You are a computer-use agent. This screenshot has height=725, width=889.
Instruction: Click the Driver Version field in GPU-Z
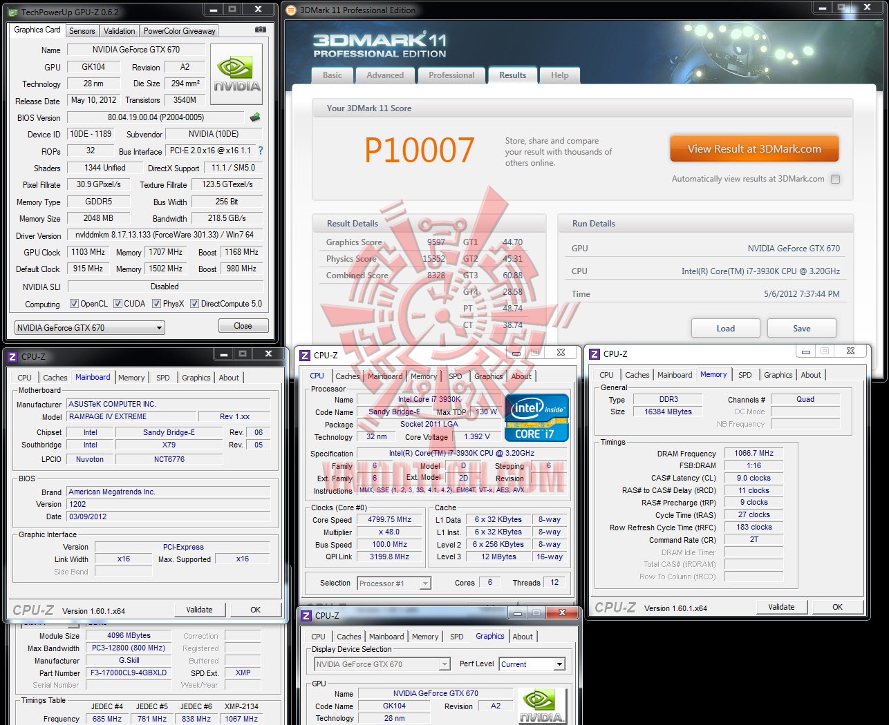pyautogui.click(x=165, y=235)
